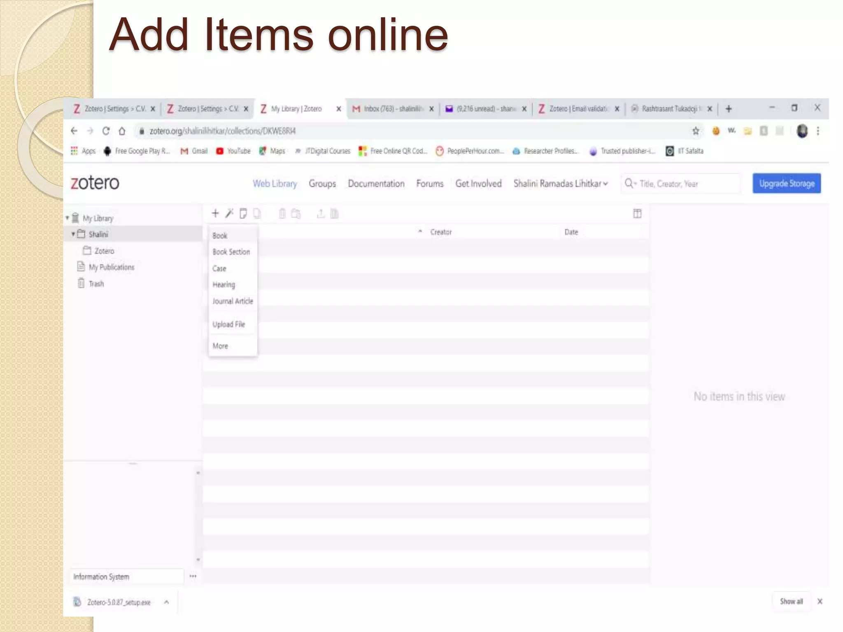Open the tag selector three-dot options
The image size is (843, 632).
pyautogui.click(x=193, y=576)
